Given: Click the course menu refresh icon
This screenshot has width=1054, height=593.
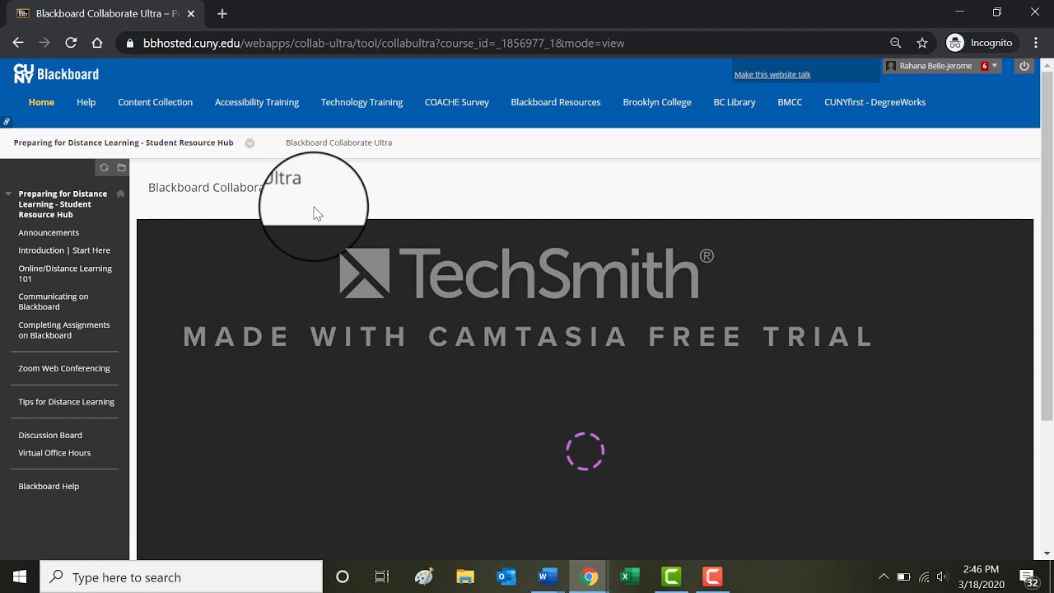Looking at the screenshot, I should [104, 167].
